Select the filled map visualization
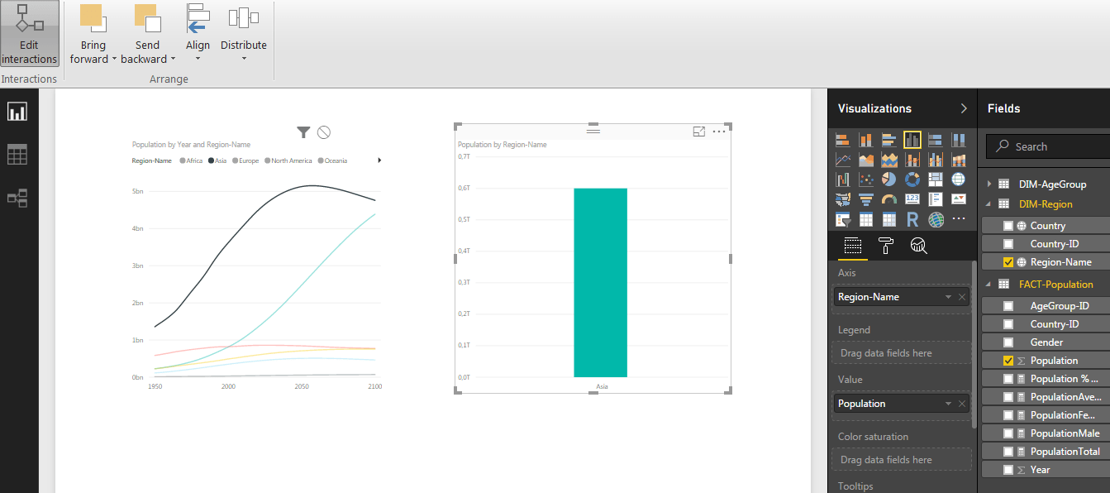This screenshot has width=1110, height=493. click(x=843, y=199)
